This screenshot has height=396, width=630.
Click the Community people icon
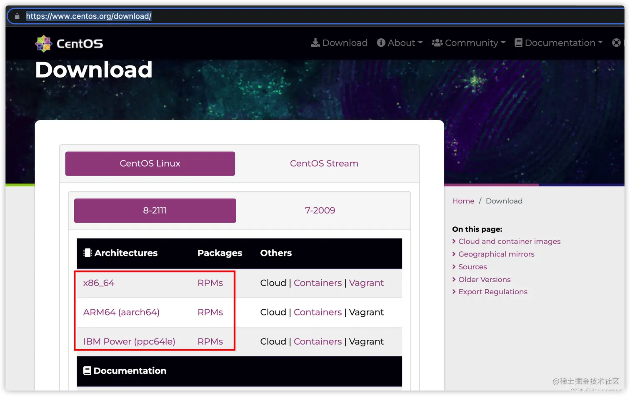(x=437, y=43)
